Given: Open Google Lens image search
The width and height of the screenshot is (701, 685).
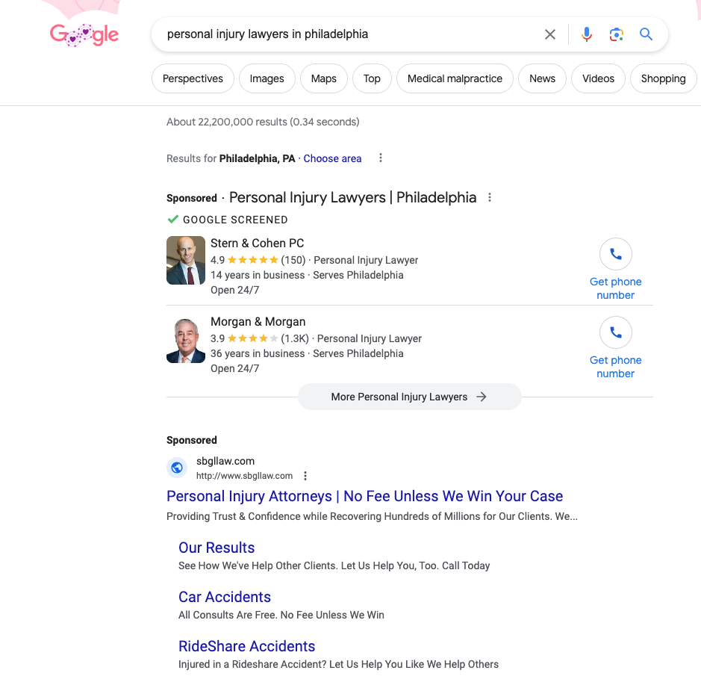Looking at the screenshot, I should pyautogui.click(x=616, y=34).
